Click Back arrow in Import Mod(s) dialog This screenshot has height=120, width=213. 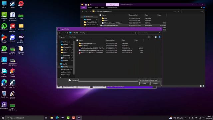pos(60,33)
